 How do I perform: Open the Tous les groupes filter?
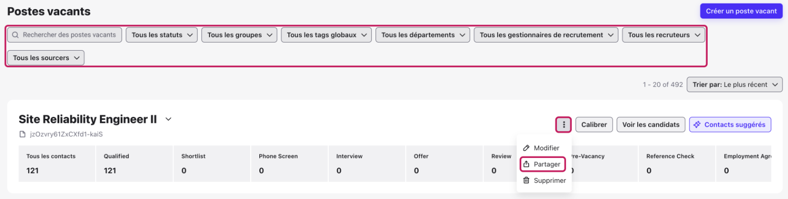coord(239,35)
